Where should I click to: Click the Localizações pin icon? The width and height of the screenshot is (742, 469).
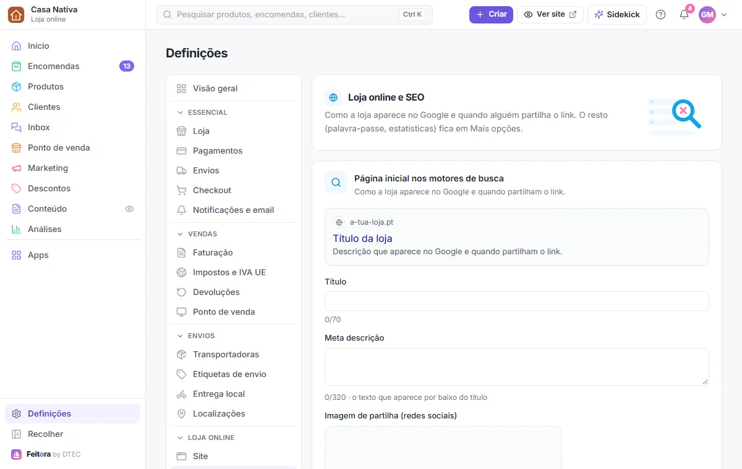[x=181, y=413]
